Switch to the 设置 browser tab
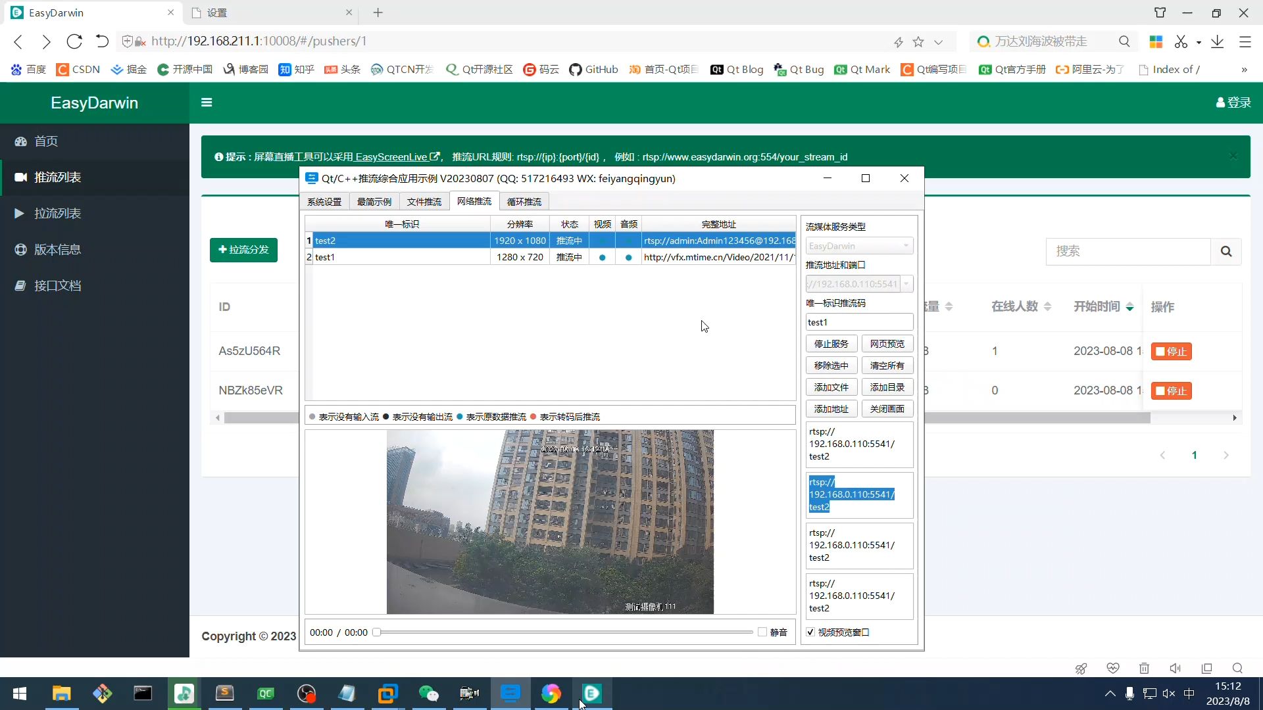 coord(272,12)
